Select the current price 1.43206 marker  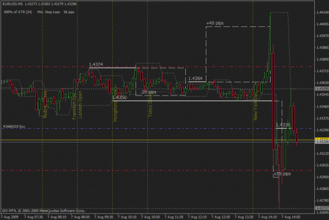(x=322, y=142)
